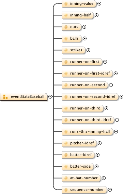The image size is (124, 195).
Task: Expand the runner-on-first-idref attribute
Action: pyautogui.click(x=115, y=73)
